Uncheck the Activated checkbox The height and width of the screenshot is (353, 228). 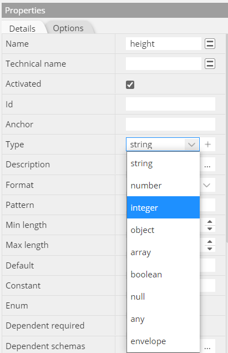pyautogui.click(x=130, y=84)
